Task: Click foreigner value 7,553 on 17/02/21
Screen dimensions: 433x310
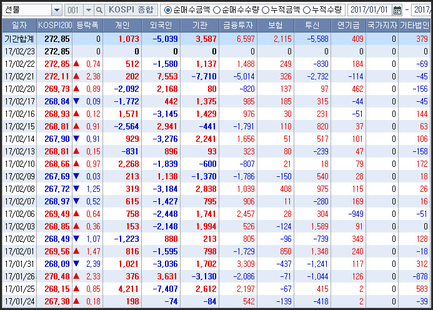Action: click(167, 76)
